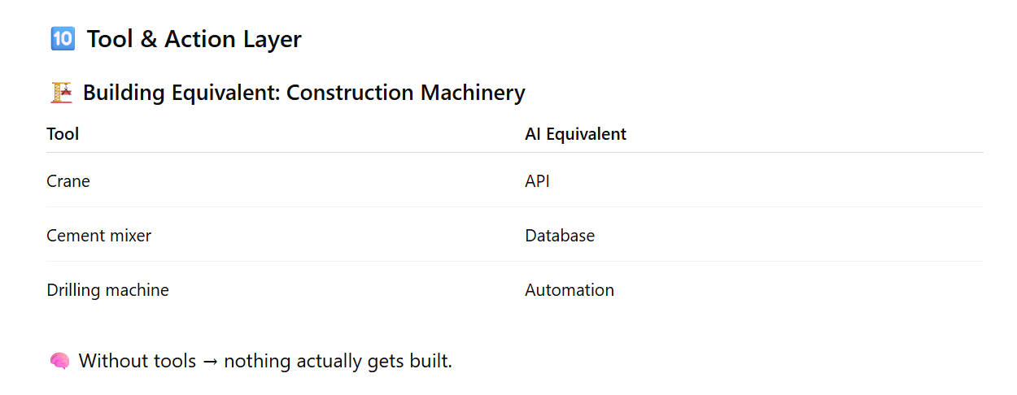
Task: Click the 'AI Equivalent' column header
Action: point(575,134)
